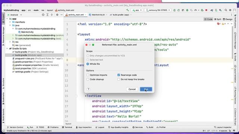Hide the Project panel with minus icon
This screenshot has height=134, width=239.
coord(61,15)
